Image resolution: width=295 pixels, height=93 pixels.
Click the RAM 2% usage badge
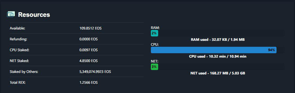click(x=155, y=33)
